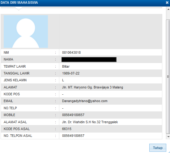This screenshot has width=170, height=153.
Task: Click the tab pointer notch below title
Action: pyautogui.click(x=19, y=9)
